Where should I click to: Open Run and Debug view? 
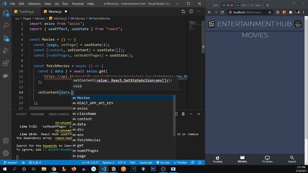click(6, 50)
